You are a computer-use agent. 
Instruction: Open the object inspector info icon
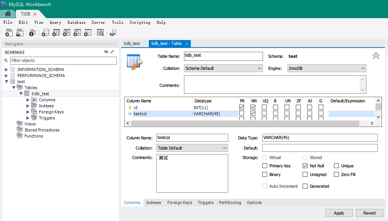point(32,32)
